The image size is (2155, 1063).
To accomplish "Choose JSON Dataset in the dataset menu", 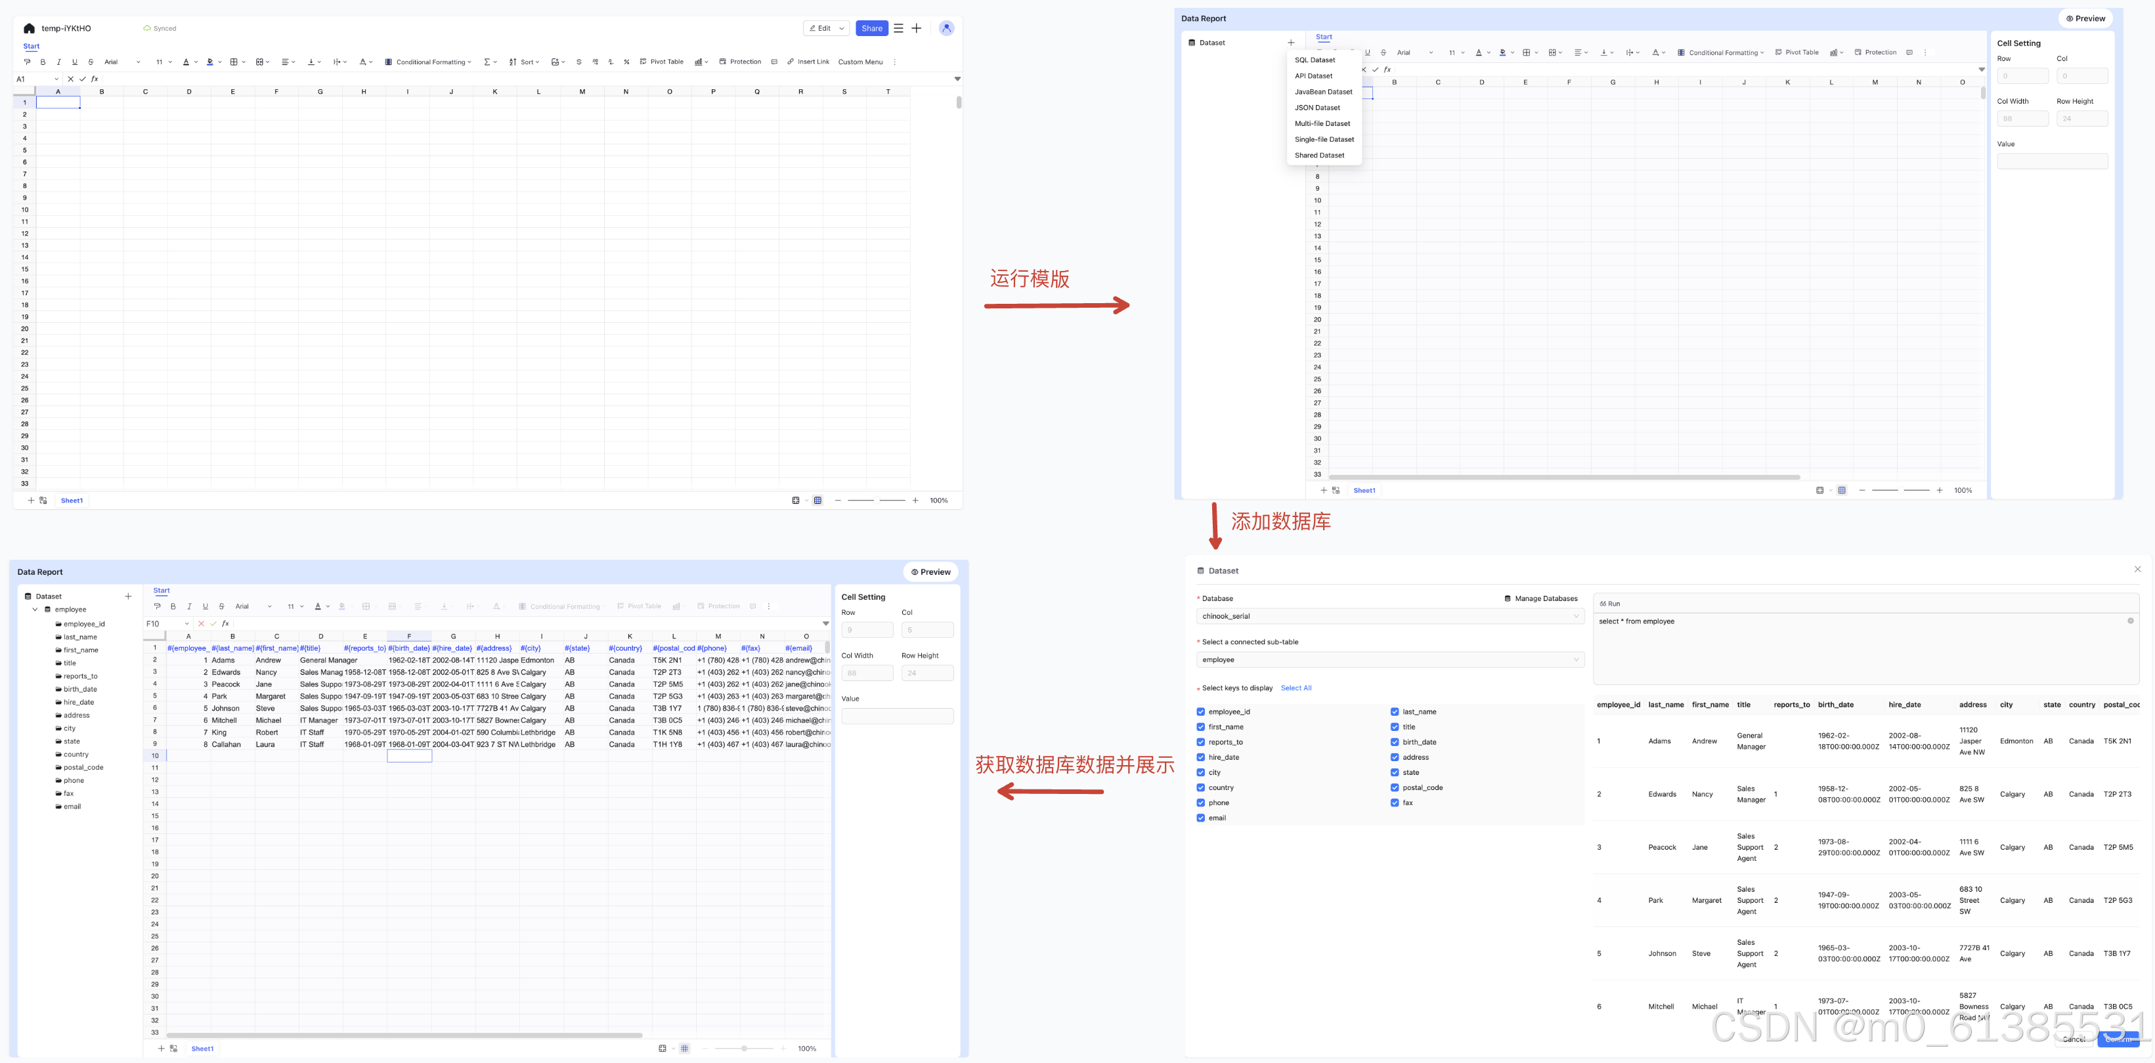I will point(1317,108).
